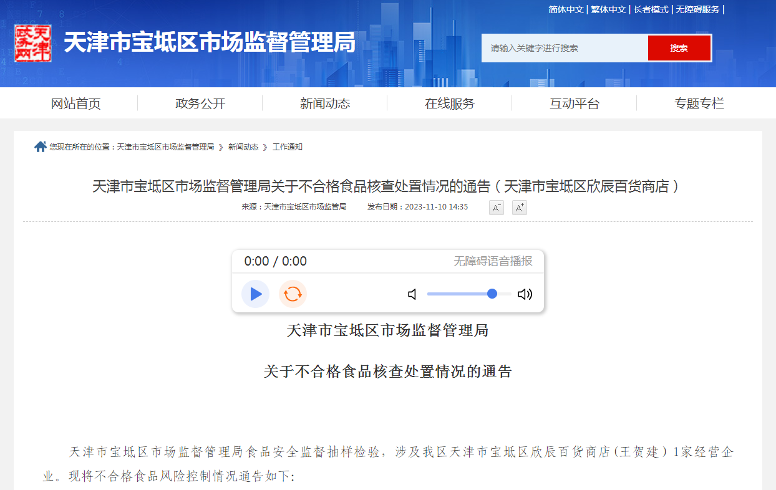Click 工作通知 breadcrumb link
776x490 pixels.
click(288, 147)
